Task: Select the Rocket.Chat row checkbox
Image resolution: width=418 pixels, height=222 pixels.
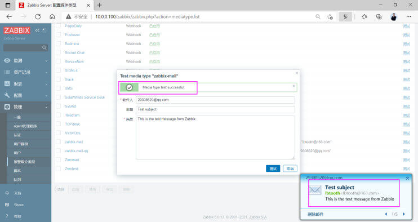Action: pos(59,53)
